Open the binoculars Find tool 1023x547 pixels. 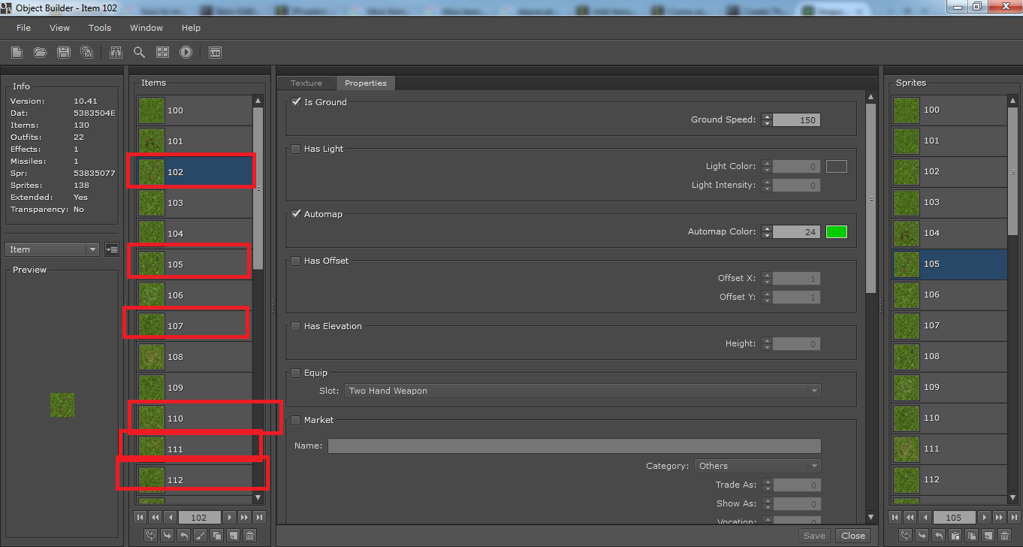pyautogui.click(x=116, y=52)
